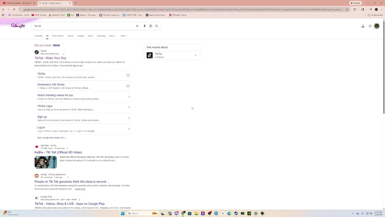Open options for the Google Play result (three dots)

point(79,200)
